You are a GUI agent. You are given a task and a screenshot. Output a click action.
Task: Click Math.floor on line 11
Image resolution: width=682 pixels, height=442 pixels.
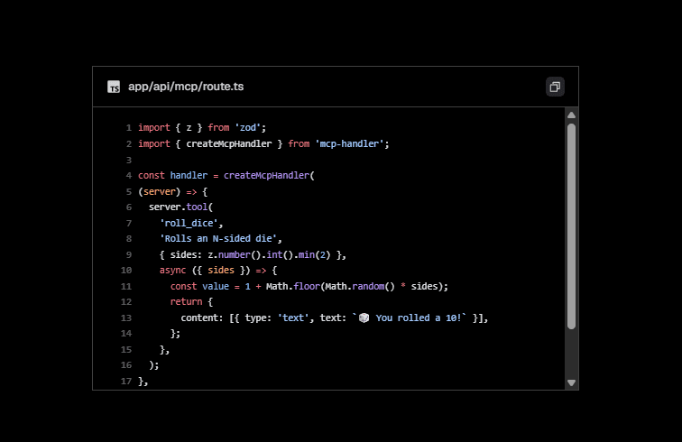pyautogui.click(x=293, y=286)
